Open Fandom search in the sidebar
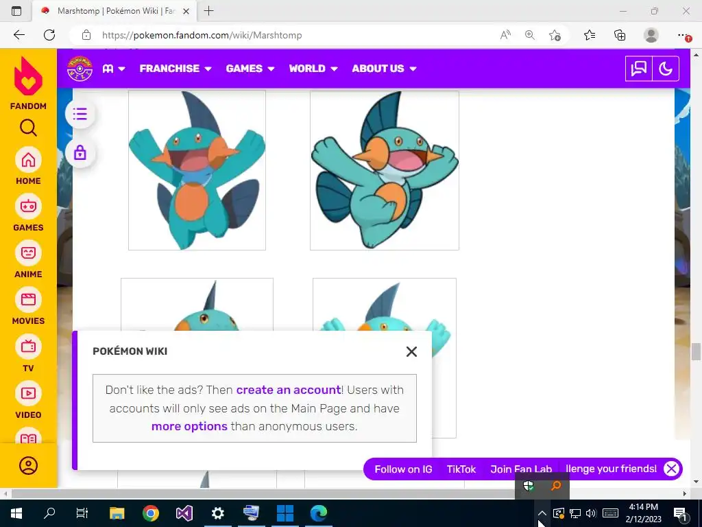This screenshot has height=527, width=702. point(28,128)
